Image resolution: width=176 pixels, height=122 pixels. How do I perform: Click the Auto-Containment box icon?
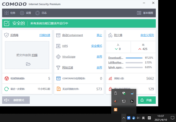58,35
